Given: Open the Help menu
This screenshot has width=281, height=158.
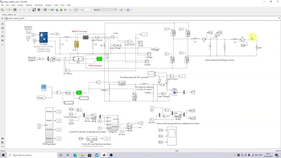Looking at the screenshot, I should pos(69,5).
